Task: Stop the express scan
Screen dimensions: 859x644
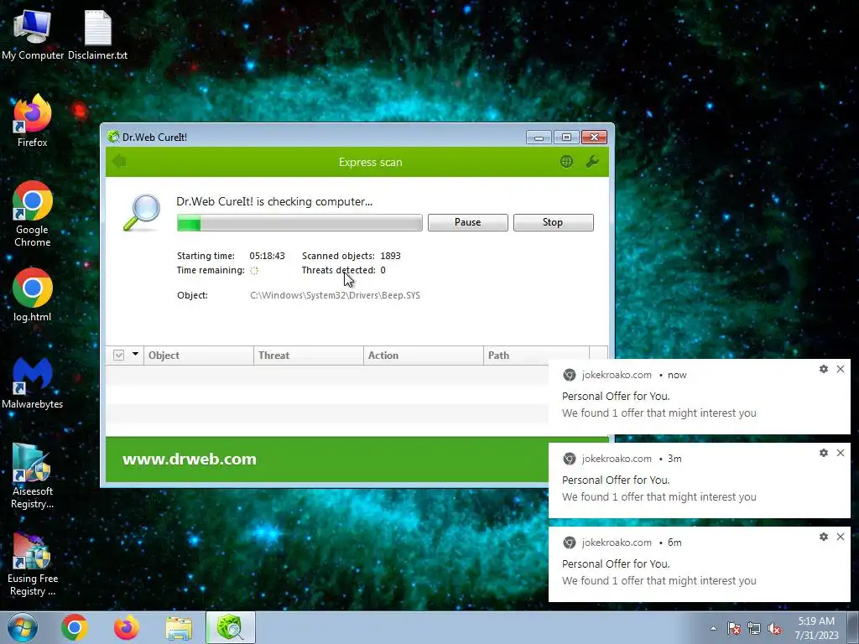Action: pos(554,222)
